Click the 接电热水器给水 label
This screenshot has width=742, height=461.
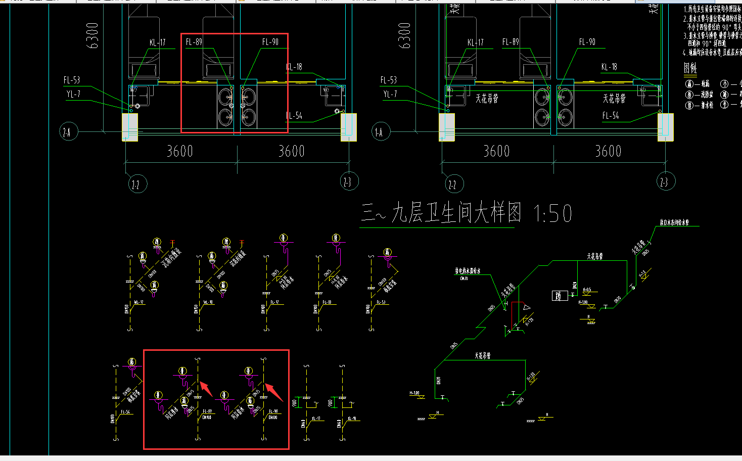pyautogui.click(x=468, y=271)
